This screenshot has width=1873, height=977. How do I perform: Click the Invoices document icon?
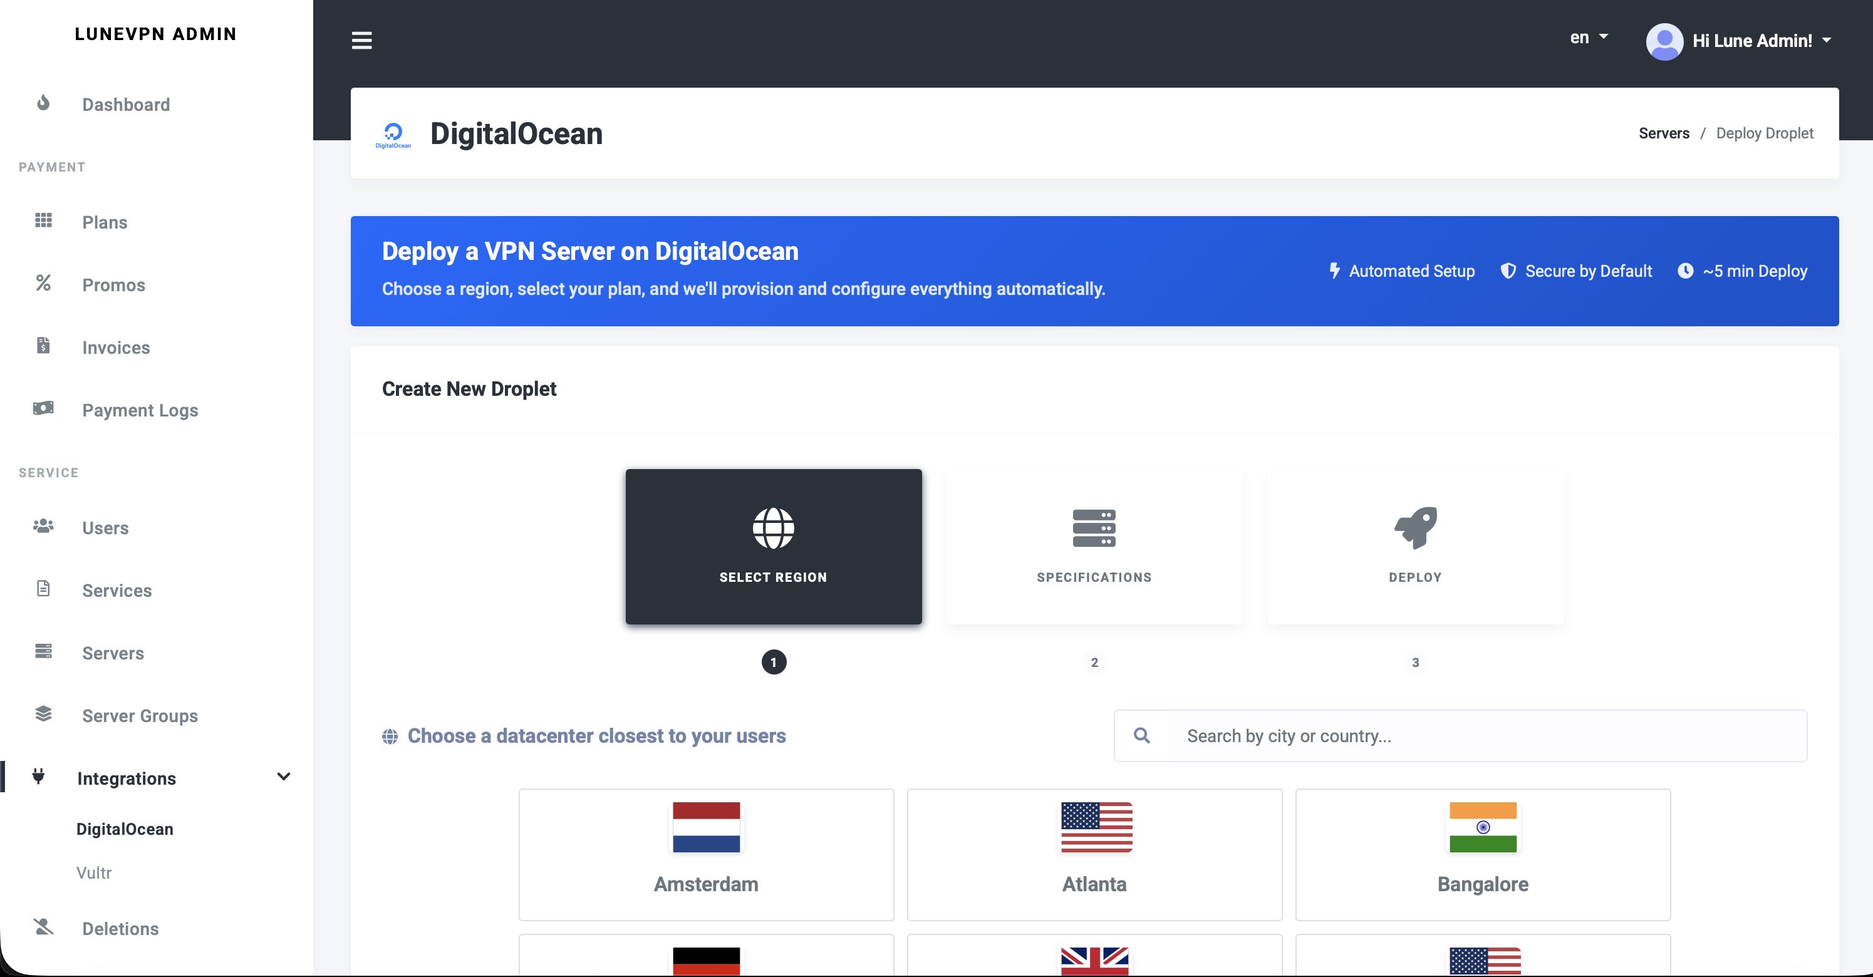coord(44,345)
